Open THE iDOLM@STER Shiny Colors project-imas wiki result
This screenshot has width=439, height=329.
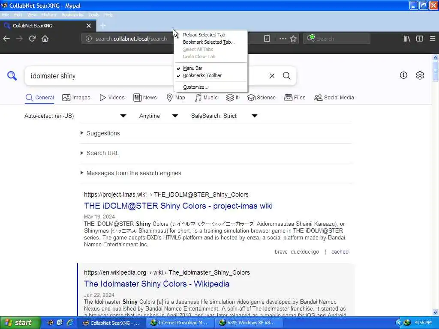(178, 206)
